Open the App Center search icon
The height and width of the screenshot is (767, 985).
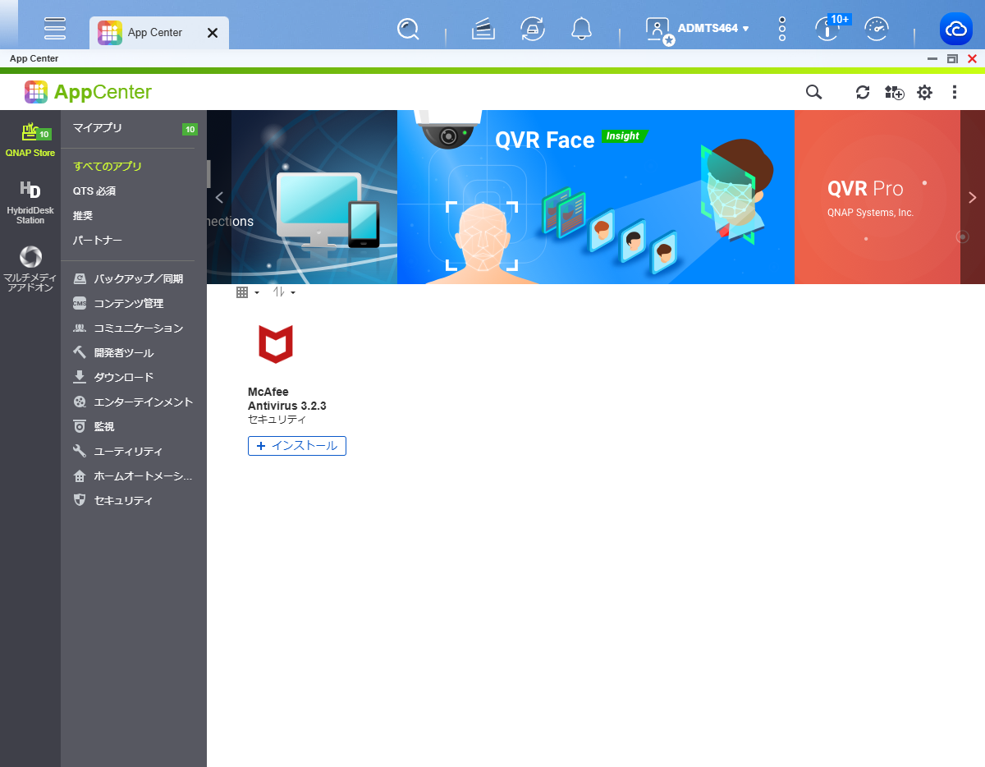813,92
